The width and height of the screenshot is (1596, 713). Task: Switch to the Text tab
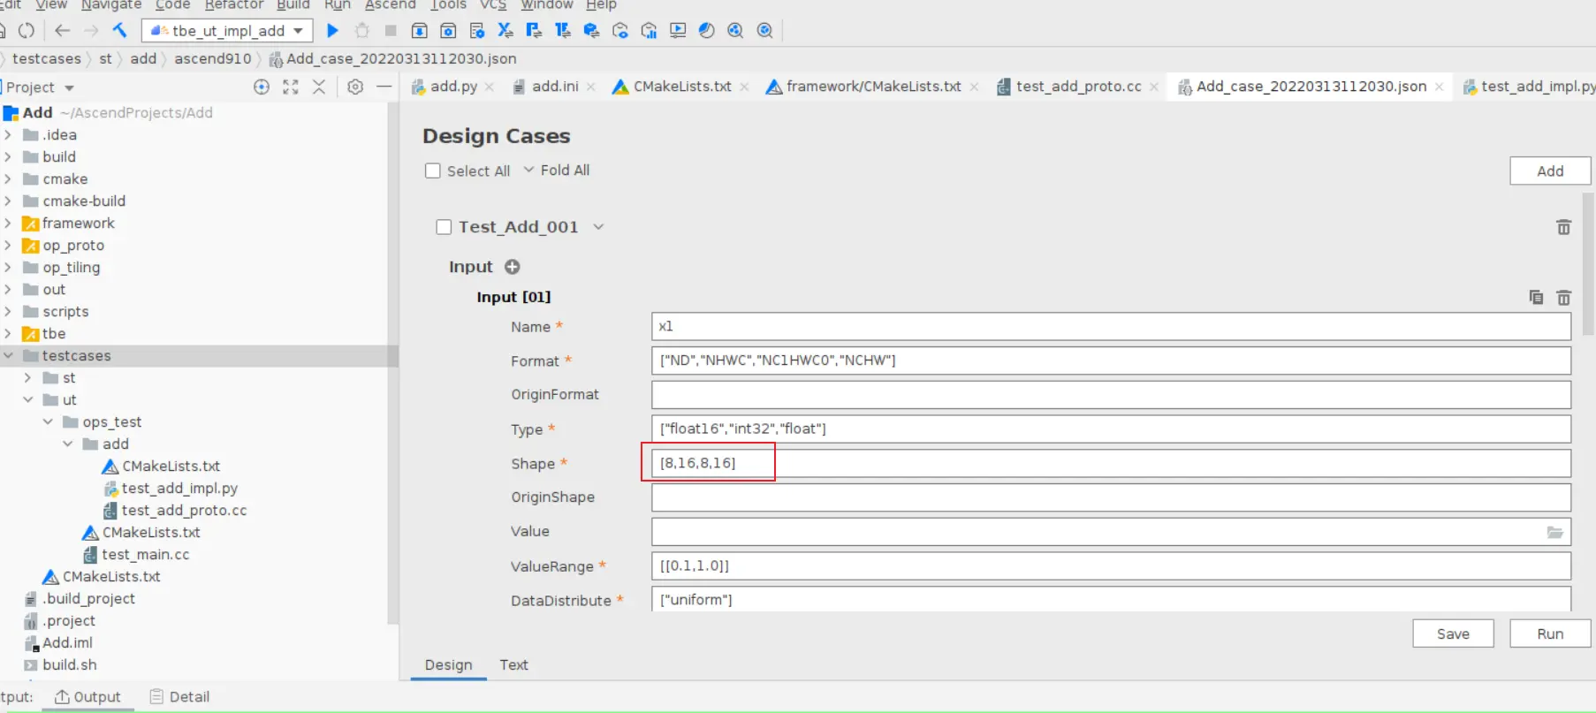[513, 664]
